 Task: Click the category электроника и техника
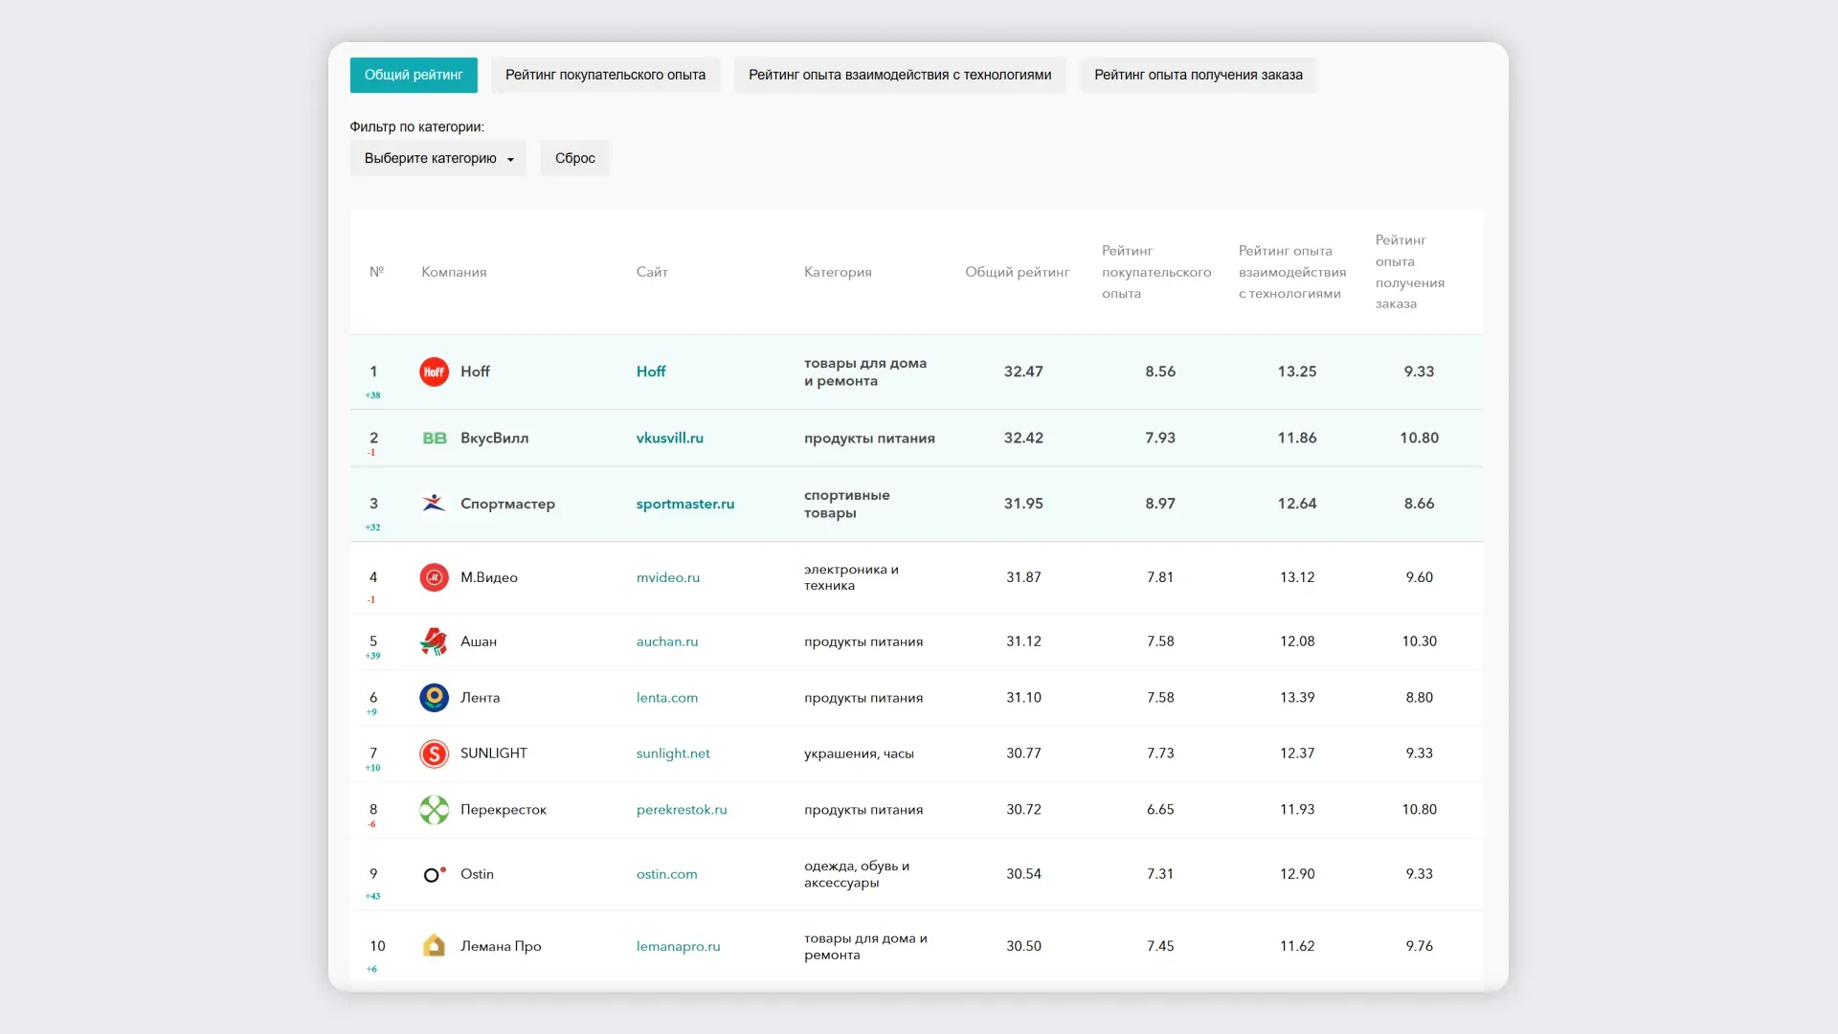851,577
